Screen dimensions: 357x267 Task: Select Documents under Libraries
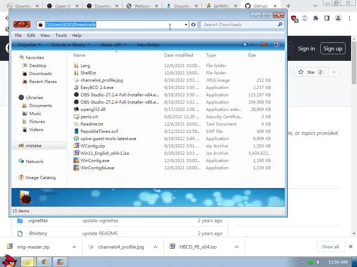click(x=40, y=106)
